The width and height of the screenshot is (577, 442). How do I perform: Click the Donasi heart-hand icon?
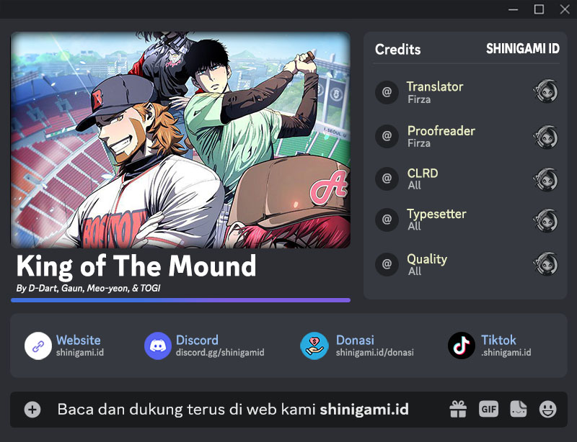pyautogui.click(x=314, y=346)
